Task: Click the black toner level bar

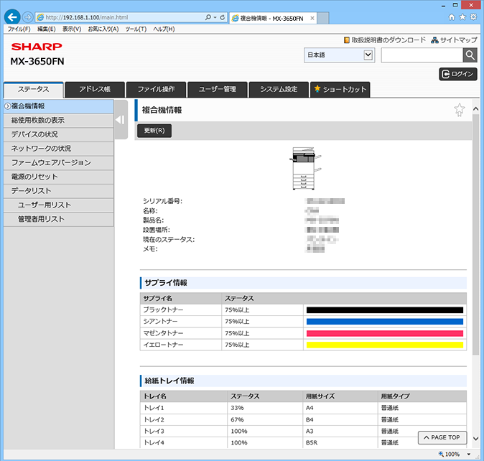Action: (x=385, y=310)
